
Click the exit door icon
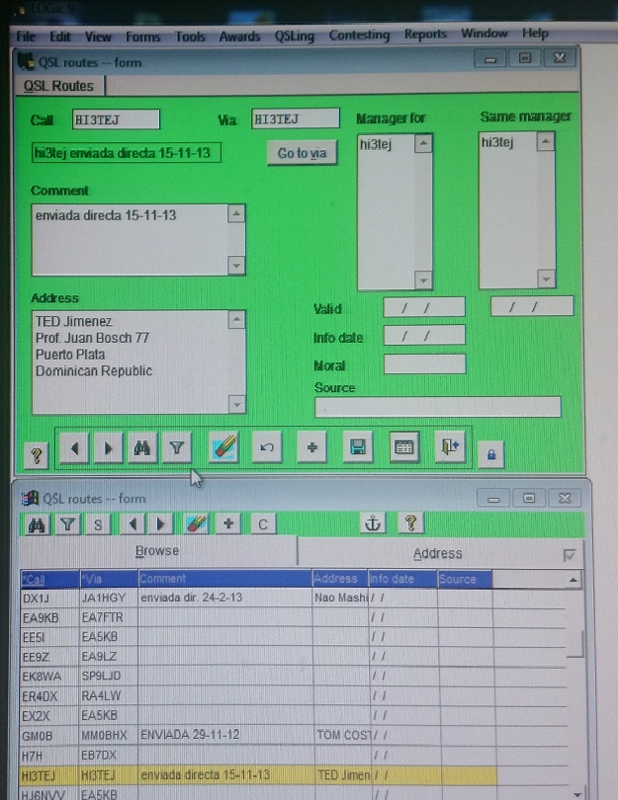coord(450,447)
